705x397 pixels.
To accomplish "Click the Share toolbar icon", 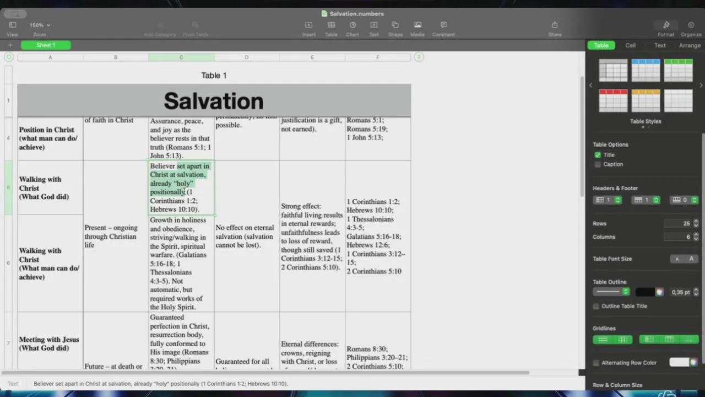I will [555, 25].
